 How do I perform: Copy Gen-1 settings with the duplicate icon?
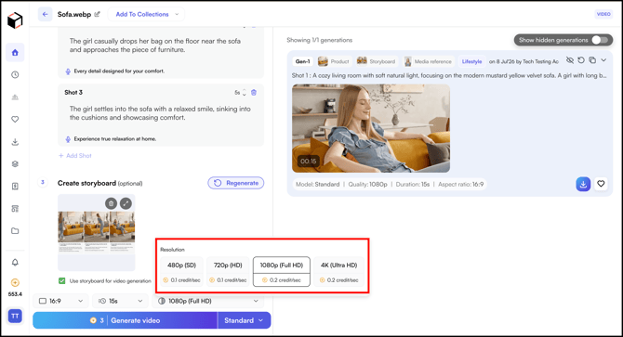click(592, 60)
